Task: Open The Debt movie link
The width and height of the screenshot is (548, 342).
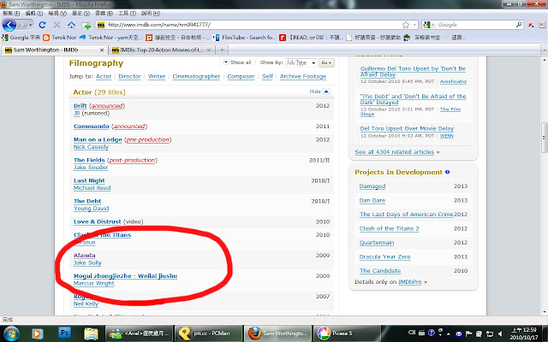Action: (x=87, y=202)
